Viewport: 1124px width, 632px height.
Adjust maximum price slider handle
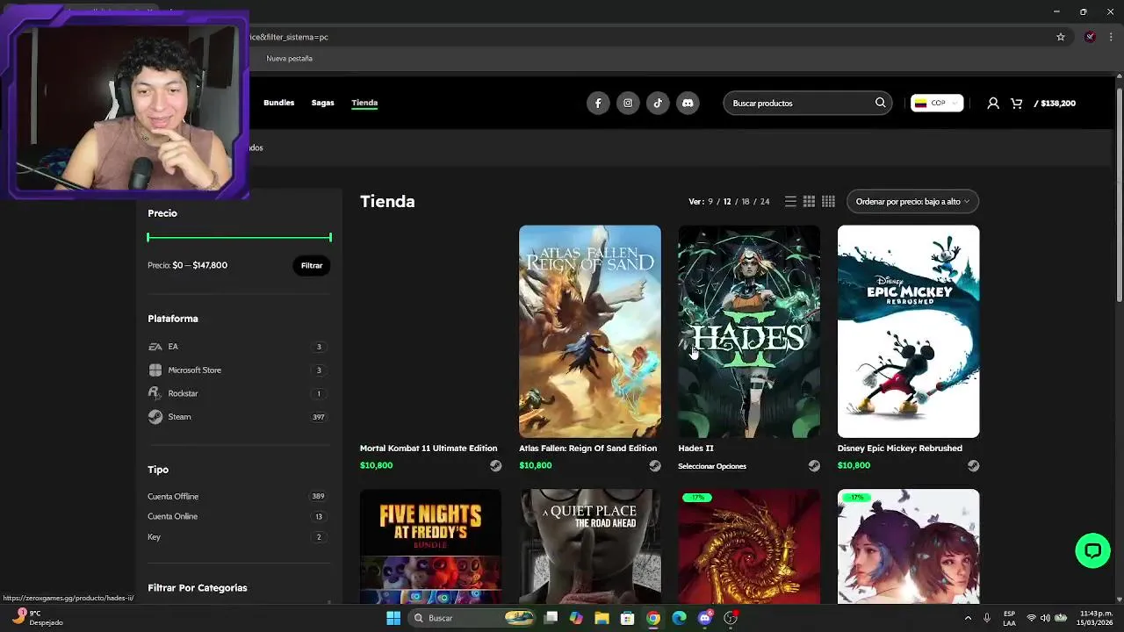click(330, 237)
